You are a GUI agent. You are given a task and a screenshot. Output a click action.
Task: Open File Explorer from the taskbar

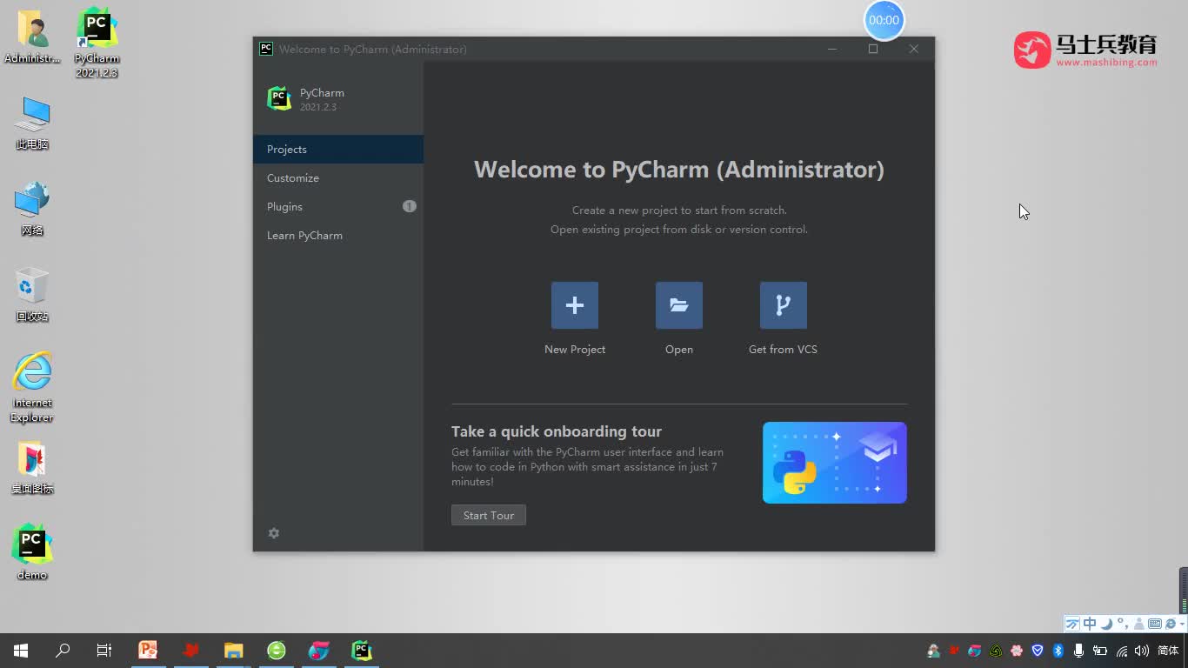(x=233, y=651)
